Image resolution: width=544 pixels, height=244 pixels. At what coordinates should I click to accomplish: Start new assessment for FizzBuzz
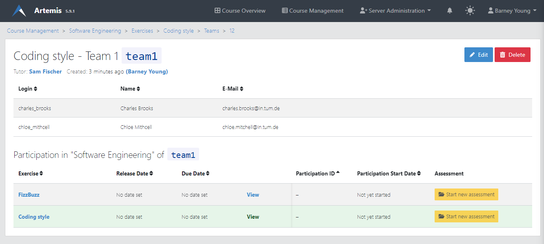466,195
